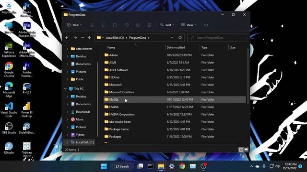Expand Downloads node in navigation pane
307x172 pixels.
coord(67,112)
